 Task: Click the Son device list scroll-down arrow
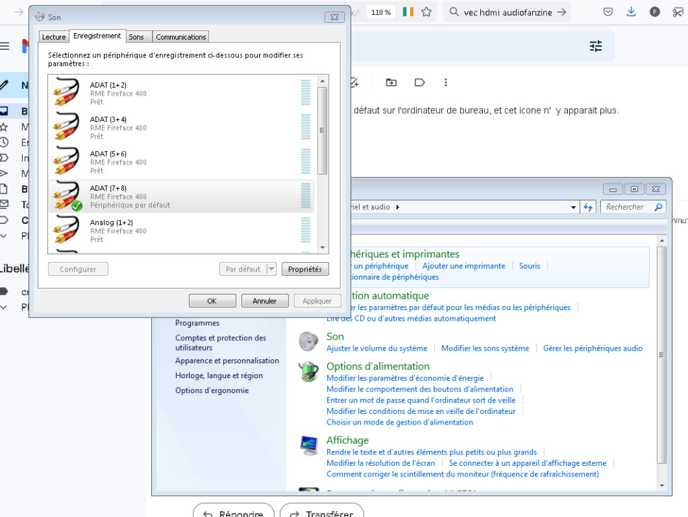322,248
